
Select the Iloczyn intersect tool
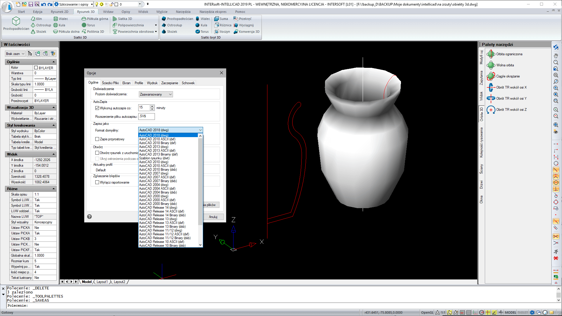coord(222,32)
